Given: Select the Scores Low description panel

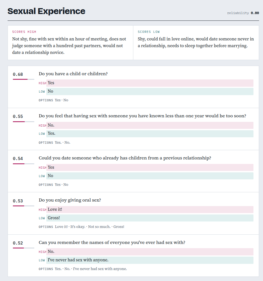Looking at the screenshot, I should (x=196, y=43).
